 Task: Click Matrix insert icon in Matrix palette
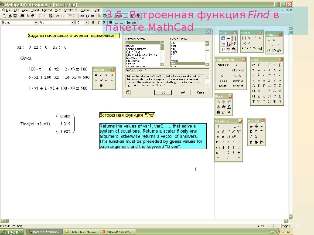(x=244, y=38)
